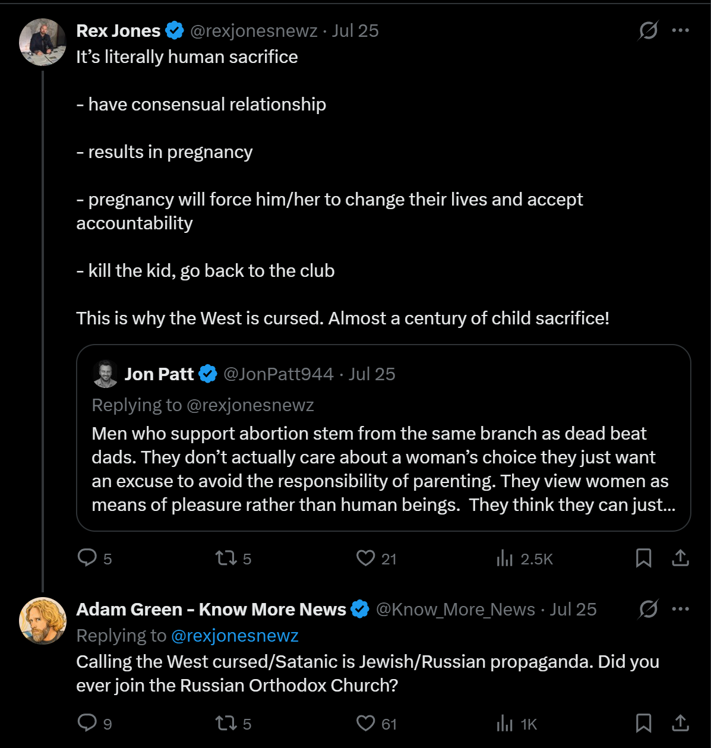Open Grok icon on Rex Jones post
Viewport: 711px width, 748px height.
(648, 30)
